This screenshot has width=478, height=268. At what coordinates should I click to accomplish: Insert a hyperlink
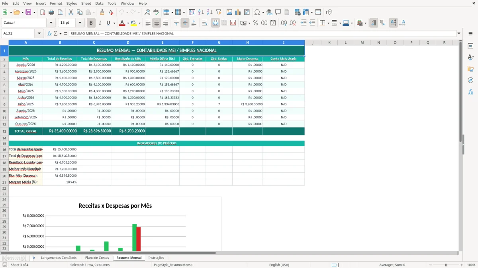click(270, 12)
